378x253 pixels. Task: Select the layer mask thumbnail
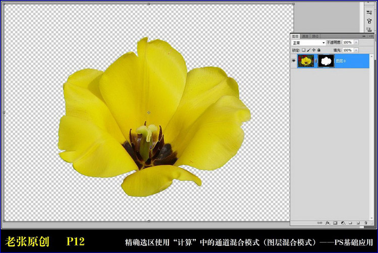(326, 61)
